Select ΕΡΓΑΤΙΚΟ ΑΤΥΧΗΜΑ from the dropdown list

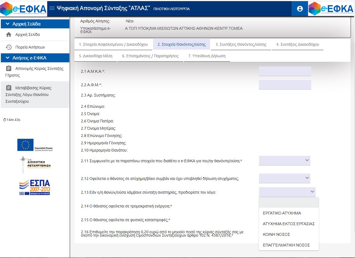click(x=282, y=213)
